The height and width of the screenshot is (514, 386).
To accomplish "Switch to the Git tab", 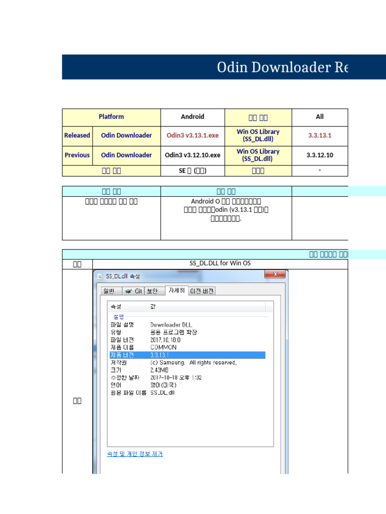I will tap(134, 291).
